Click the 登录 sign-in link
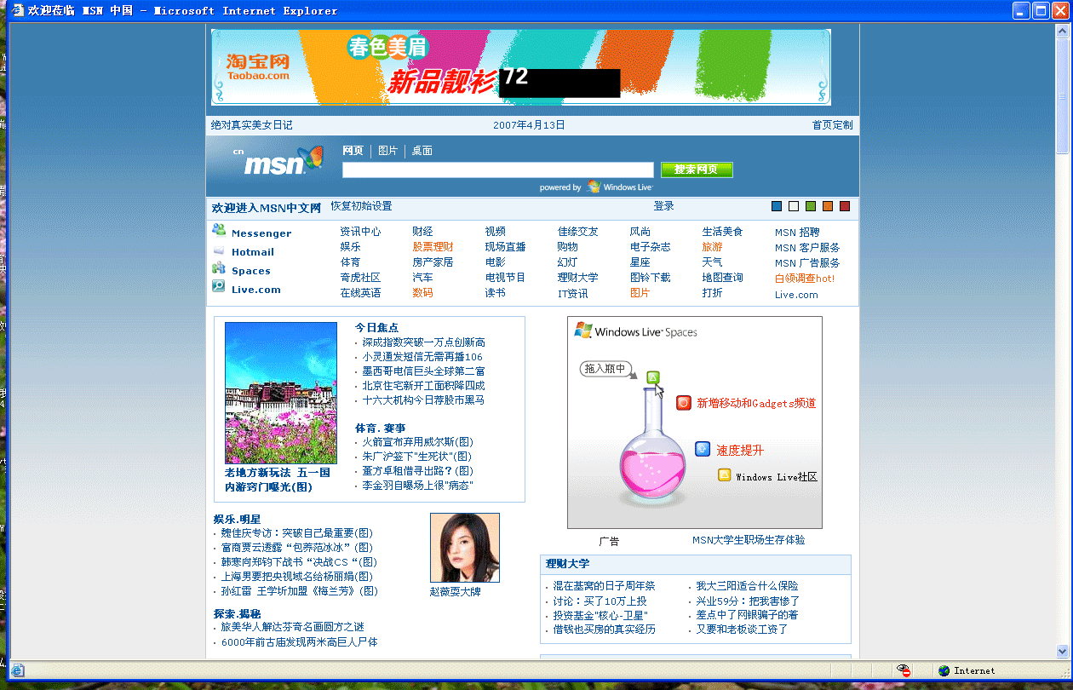This screenshot has height=690, width=1073. pos(664,206)
